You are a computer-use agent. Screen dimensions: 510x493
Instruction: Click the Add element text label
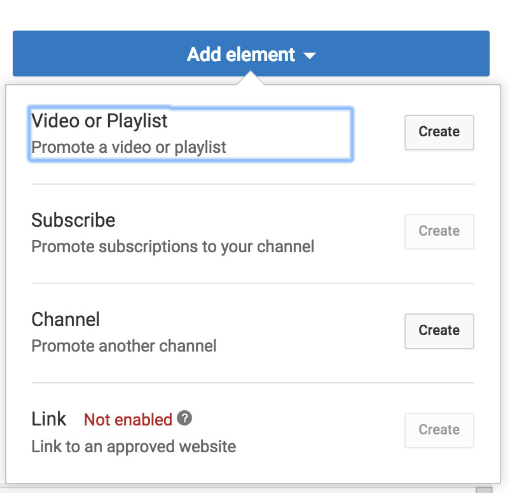[241, 55]
